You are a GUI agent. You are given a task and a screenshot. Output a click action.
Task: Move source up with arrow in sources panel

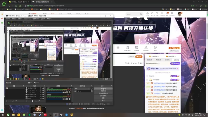[x=36, y=101]
